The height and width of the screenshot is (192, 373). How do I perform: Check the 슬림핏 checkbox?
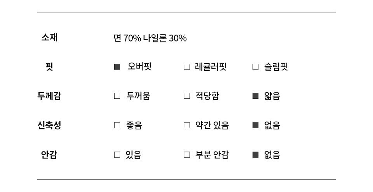coord(255,67)
